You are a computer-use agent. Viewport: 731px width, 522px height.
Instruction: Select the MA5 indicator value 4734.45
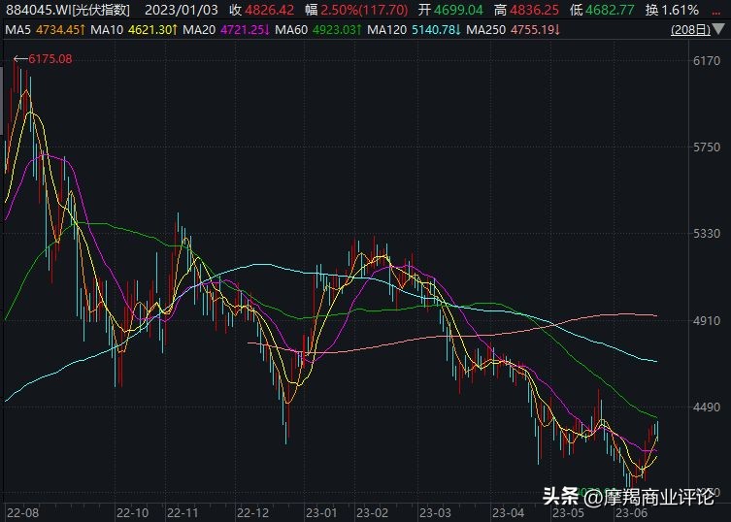click(x=58, y=30)
